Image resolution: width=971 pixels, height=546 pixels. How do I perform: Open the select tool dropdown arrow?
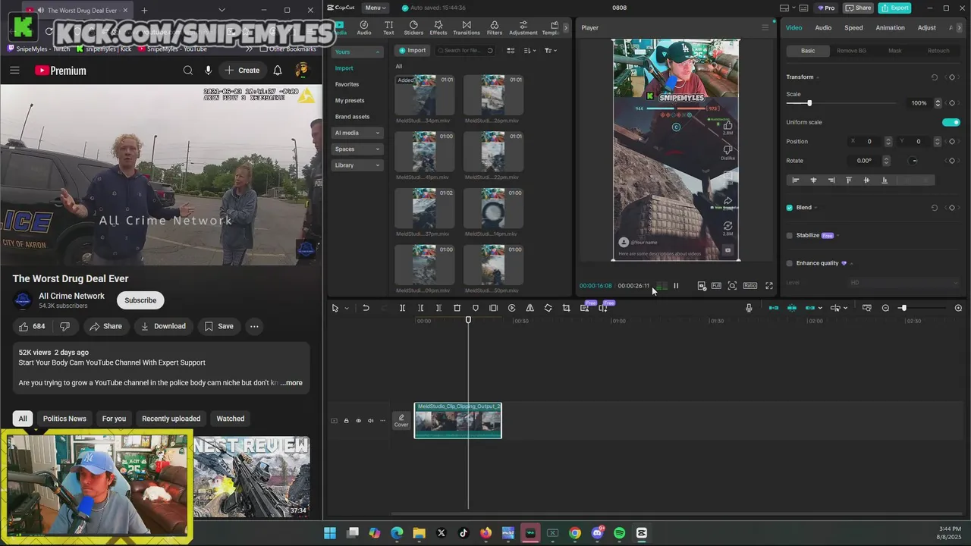pos(347,308)
